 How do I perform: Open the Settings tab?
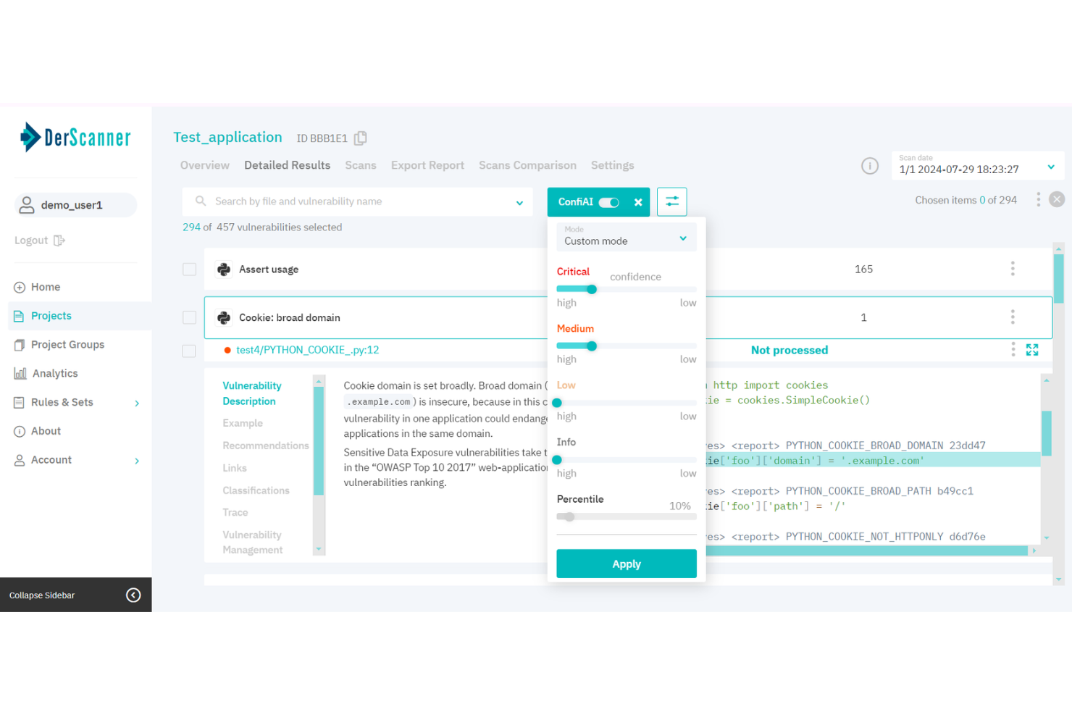(612, 165)
